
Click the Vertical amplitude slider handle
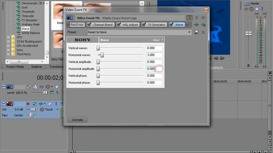coord(98,62)
